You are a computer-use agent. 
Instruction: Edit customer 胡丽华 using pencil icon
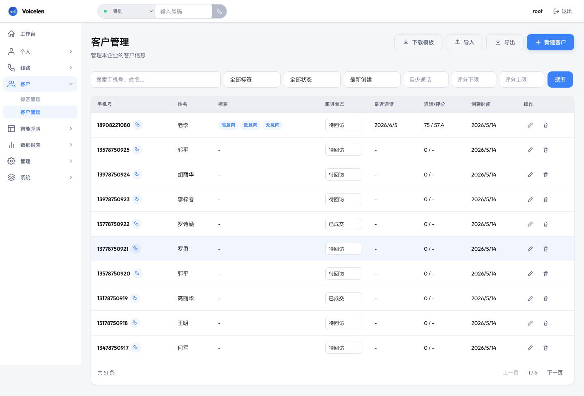click(530, 174)
